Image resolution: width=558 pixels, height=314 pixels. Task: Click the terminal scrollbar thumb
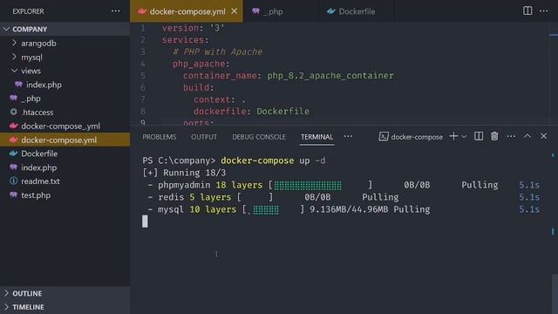coord(555,294)
